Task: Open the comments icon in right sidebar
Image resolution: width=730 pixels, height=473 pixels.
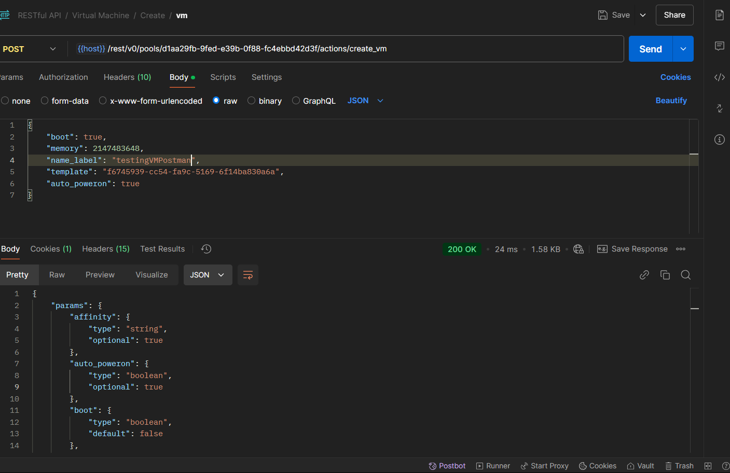Action: coord(719,46)
